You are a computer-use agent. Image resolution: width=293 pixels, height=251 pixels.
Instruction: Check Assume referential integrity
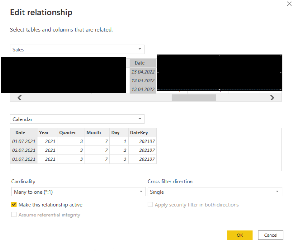(x=14, y=215)
